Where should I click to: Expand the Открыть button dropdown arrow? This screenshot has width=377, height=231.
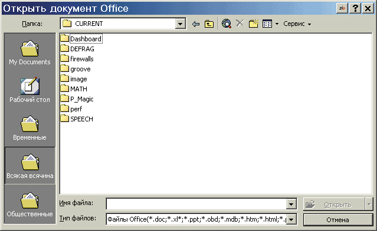click(x=369, y=204)
